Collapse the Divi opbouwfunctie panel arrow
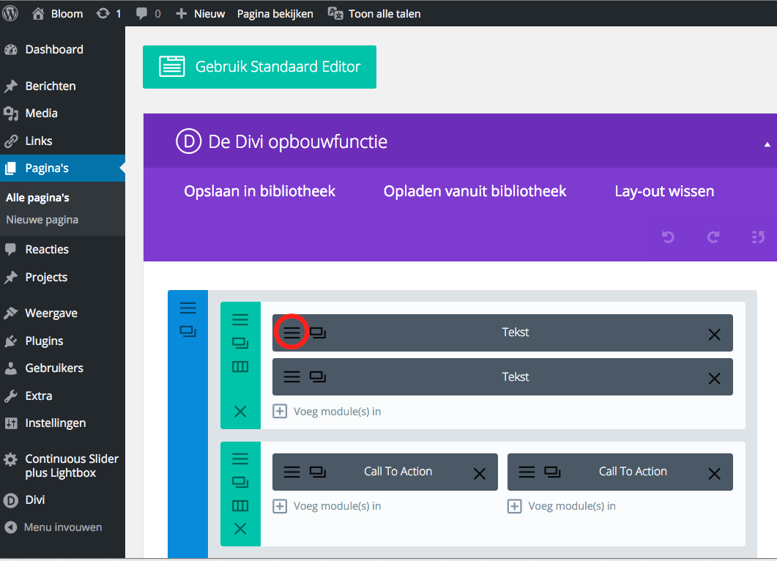Image resolution: width=777 pixels, height=561 pixels. [x=767, y=145]
